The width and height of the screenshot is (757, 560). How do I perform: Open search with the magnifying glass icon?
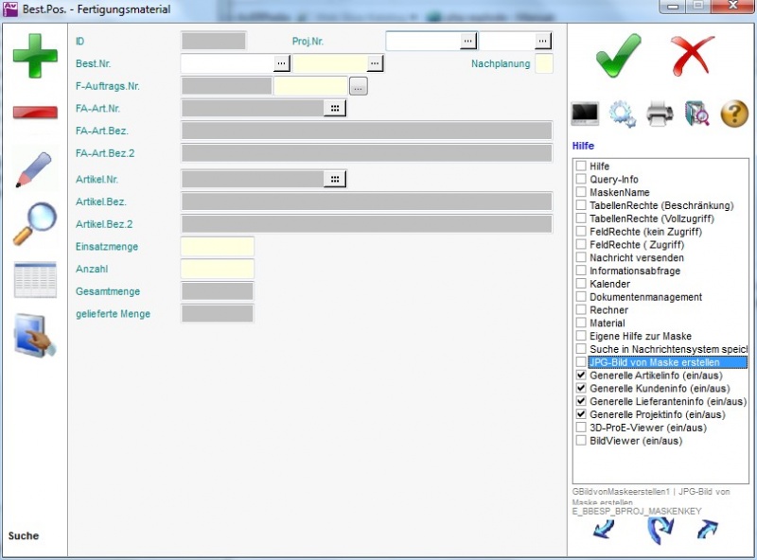[x=35, y=223]
